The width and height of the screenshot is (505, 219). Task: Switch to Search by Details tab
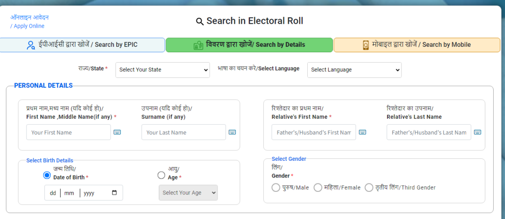click(249, 45)
